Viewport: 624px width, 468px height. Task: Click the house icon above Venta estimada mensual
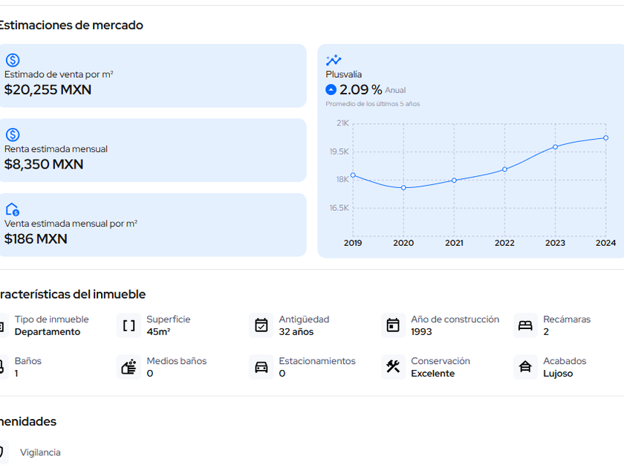[13, 209]
